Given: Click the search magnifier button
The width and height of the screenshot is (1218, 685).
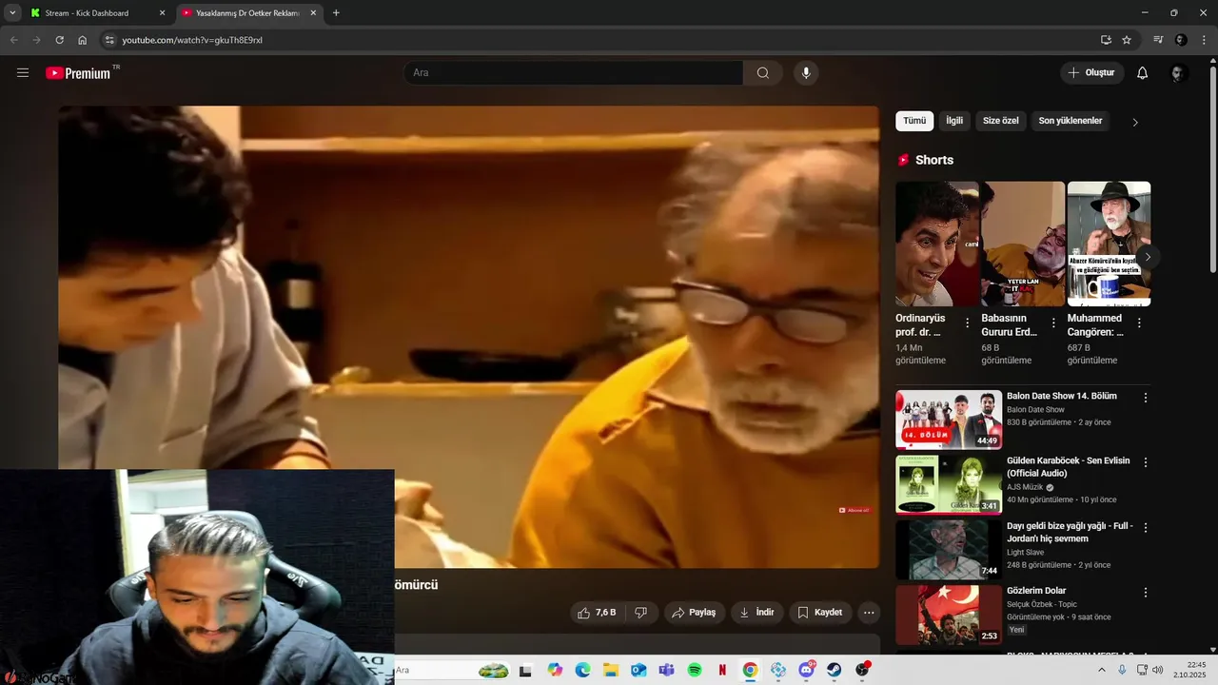Looking at the screenshot, I should (763, 73).
